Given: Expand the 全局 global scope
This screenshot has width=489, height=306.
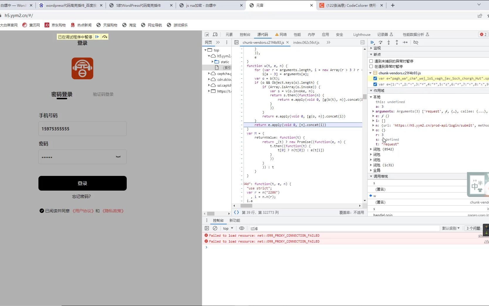Looking at the screenshot, I should (x=371, y=170).
